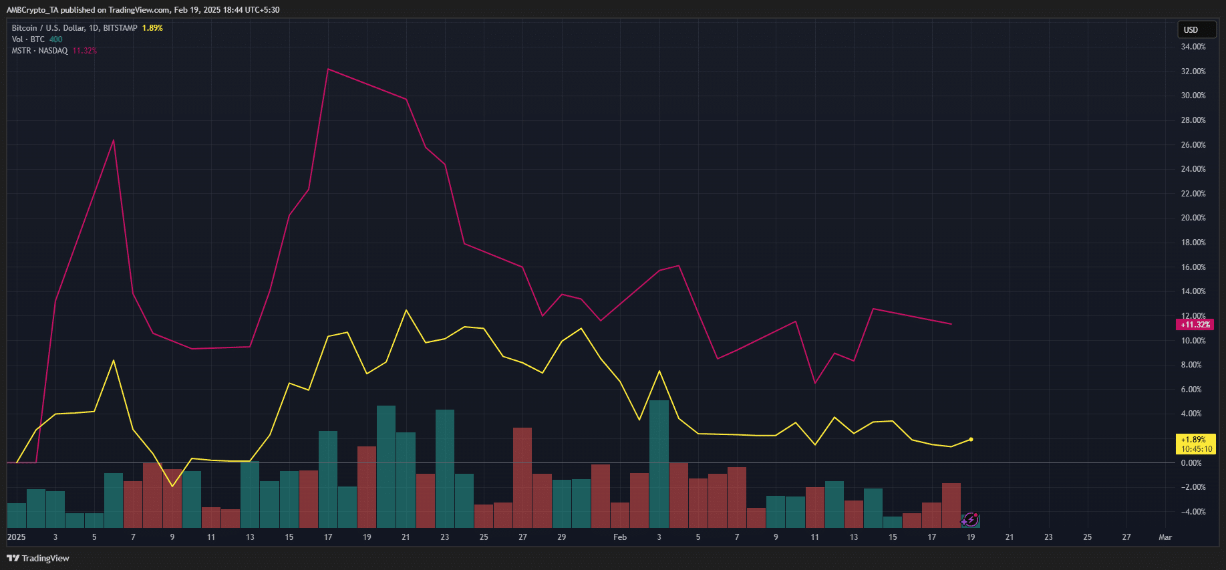Click the tall red volume bar at Jan 27
Viewport: 1226px width, 570px height.
(x=522, y=478)
